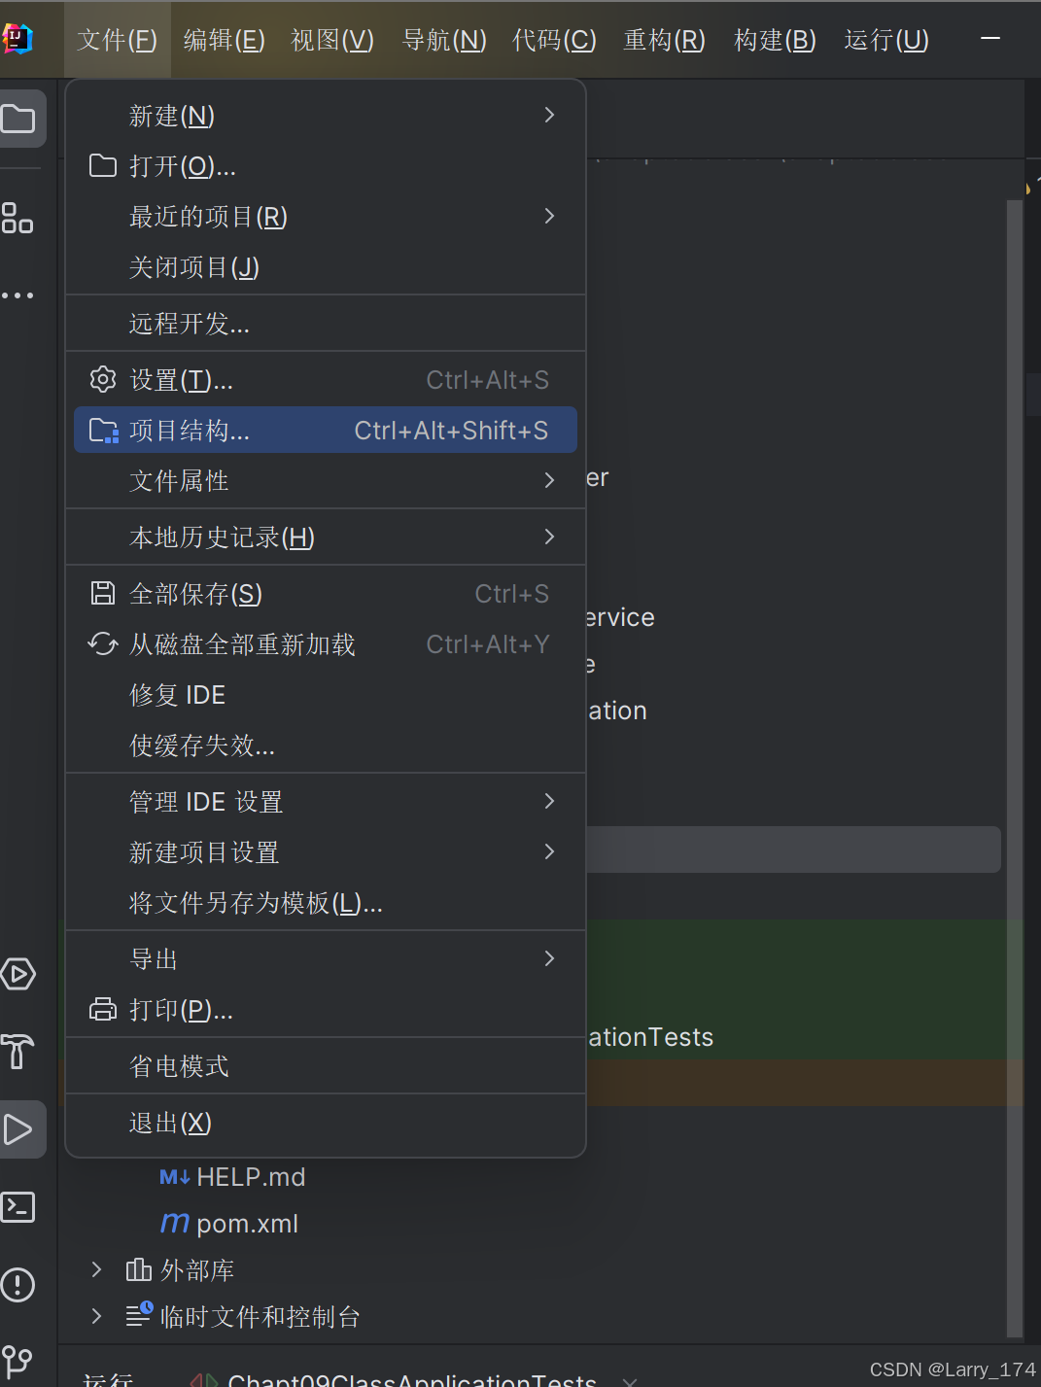Expand the 外部库 tree node
1041x1387 pixels.
click(95, 1269)
